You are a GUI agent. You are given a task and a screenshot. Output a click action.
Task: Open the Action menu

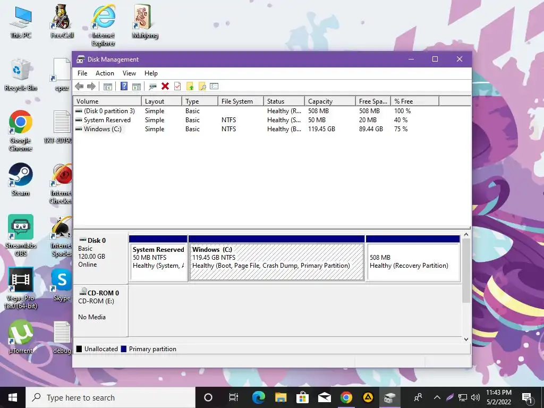click(x=105, y=73)
